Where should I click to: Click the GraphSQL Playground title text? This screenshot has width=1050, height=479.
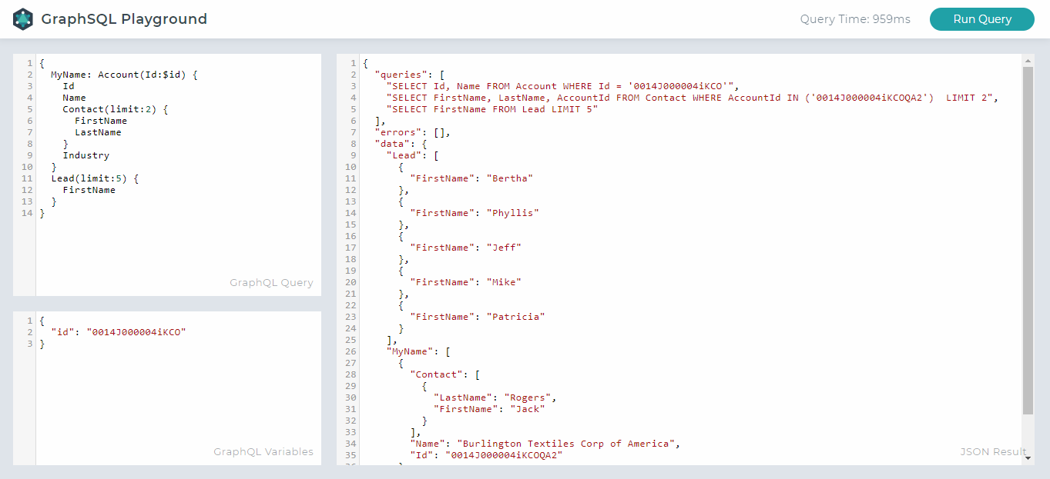(x=125, y=18)
